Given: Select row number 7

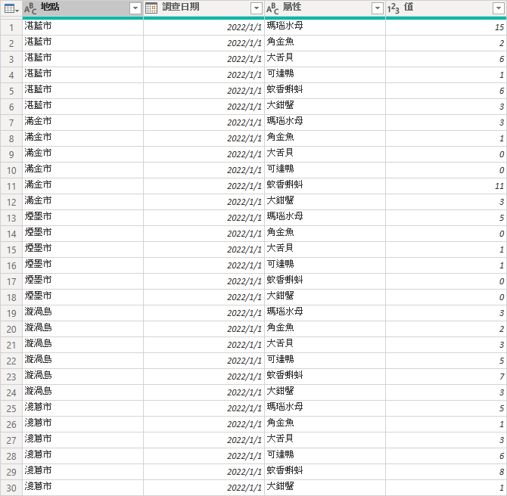Looking at the screenshot, I should coord(11,122).
